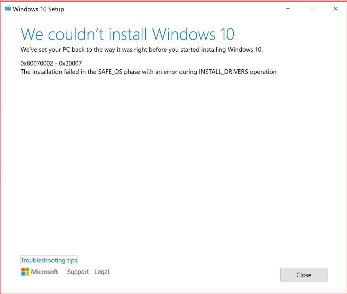Click the Close button
Image resolution: width=347 pixels, height=294 pixels.
(x=304, y=275)
